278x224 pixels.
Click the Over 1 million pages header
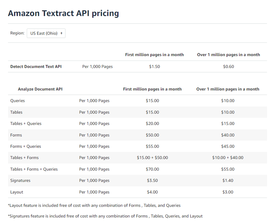tap(228, 55)
